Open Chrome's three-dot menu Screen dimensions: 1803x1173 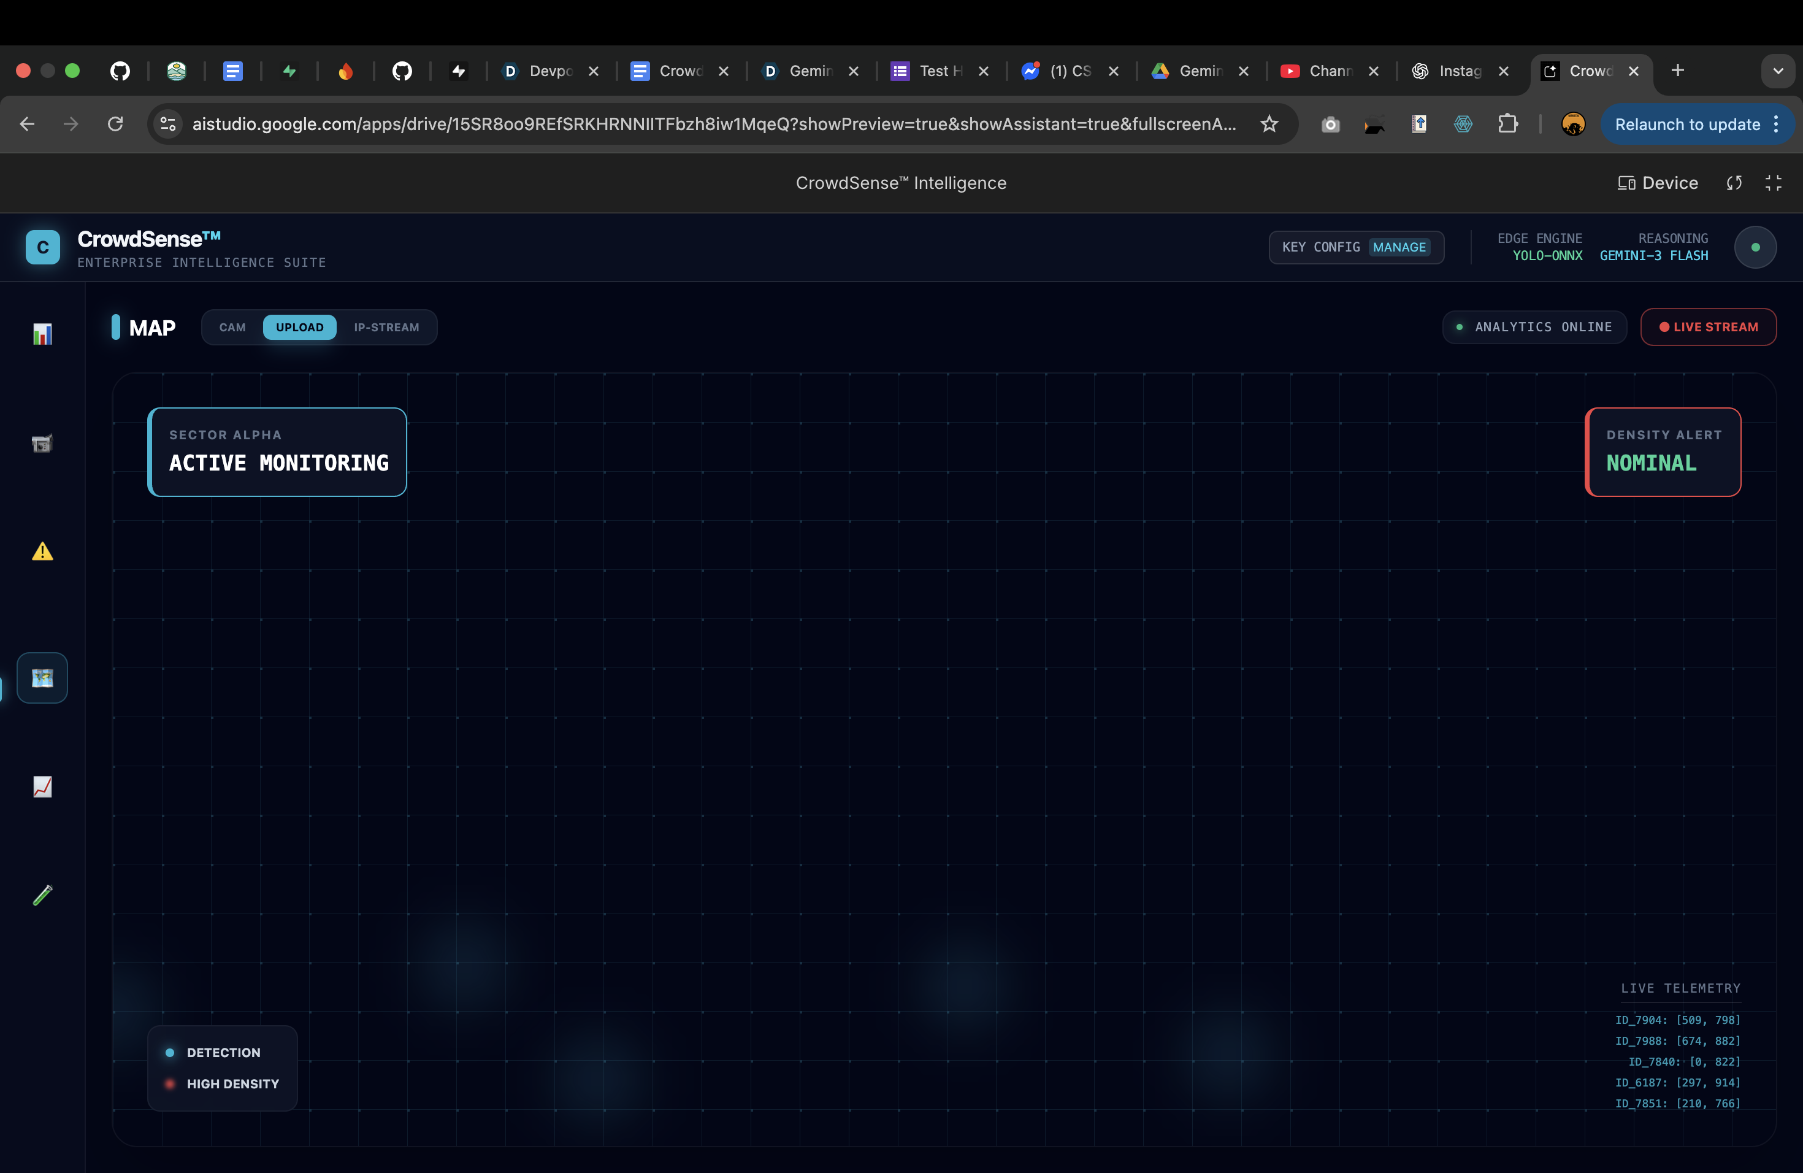(1776, 125)
